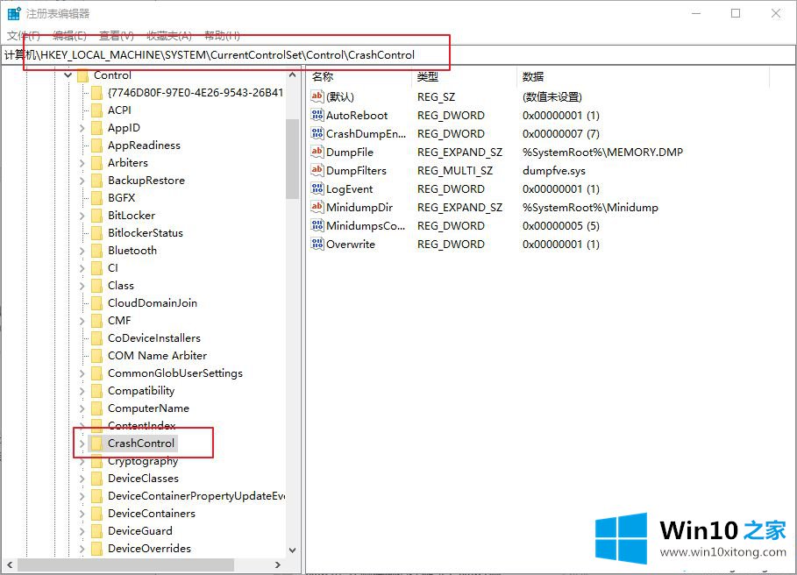
Task: Collapse the Control key node
Action: pos(68,75)
